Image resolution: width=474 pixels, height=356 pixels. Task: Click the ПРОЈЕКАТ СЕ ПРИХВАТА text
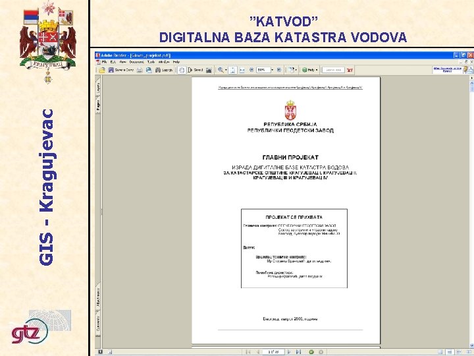(294, 217)
